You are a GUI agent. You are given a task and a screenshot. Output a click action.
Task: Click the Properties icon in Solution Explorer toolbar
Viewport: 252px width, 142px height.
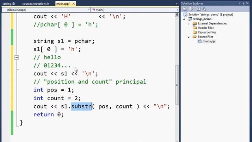(x=185, y=9)
